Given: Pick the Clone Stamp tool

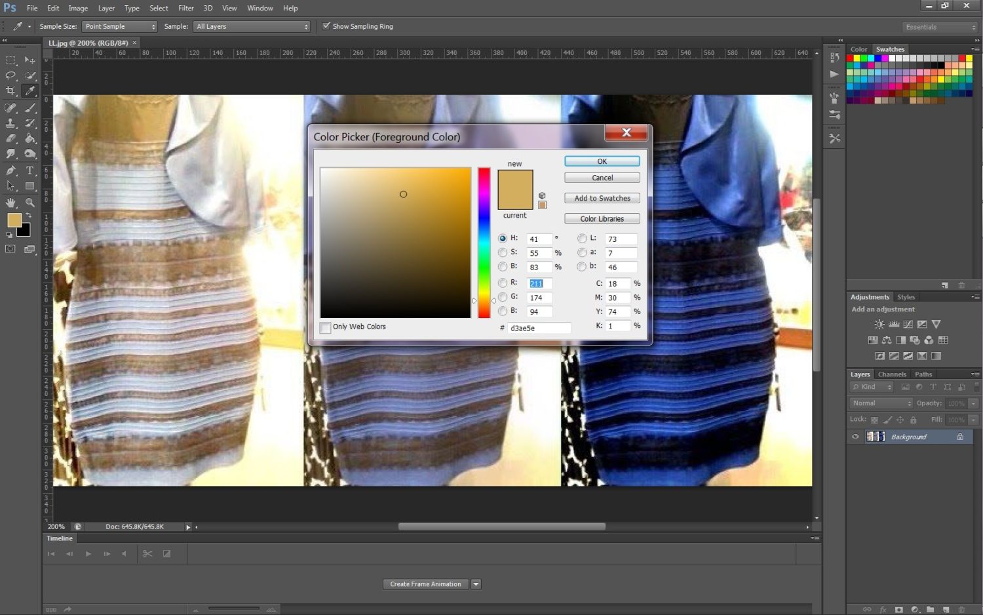Looking at the screenshot, I should [x=10, y=123].
